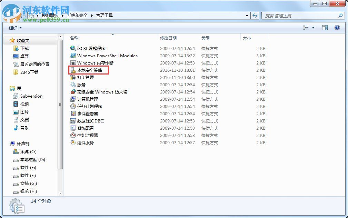Start 性能监视器
Screen dimensions: 348x218
88,135
